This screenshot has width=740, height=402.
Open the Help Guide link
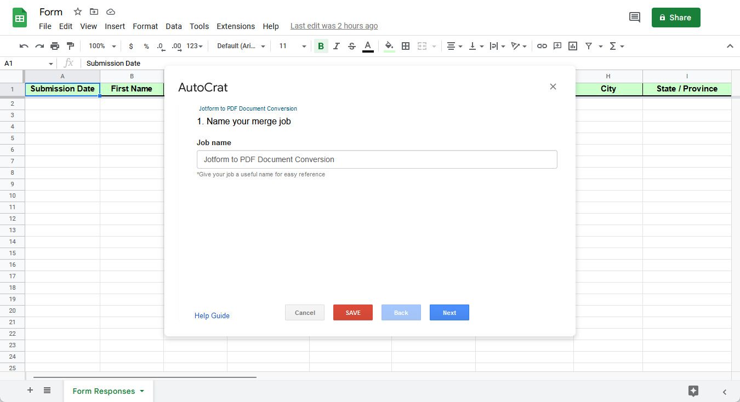(212, 315)
